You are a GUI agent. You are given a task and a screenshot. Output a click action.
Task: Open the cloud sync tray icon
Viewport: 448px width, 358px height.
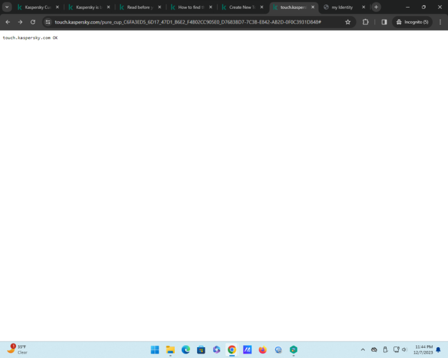pos(374,350)
